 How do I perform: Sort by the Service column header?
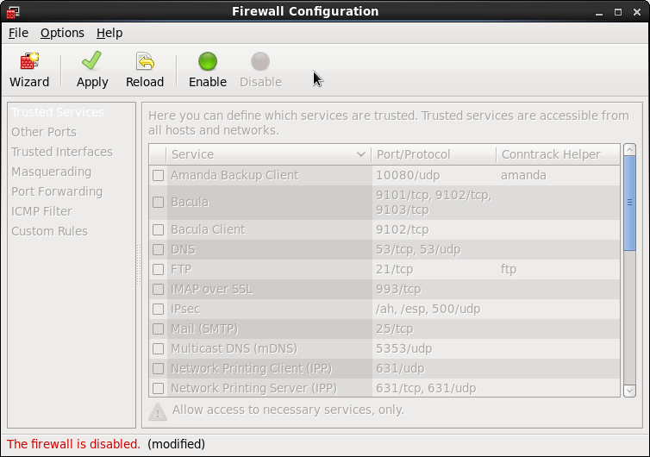(267, 154)
